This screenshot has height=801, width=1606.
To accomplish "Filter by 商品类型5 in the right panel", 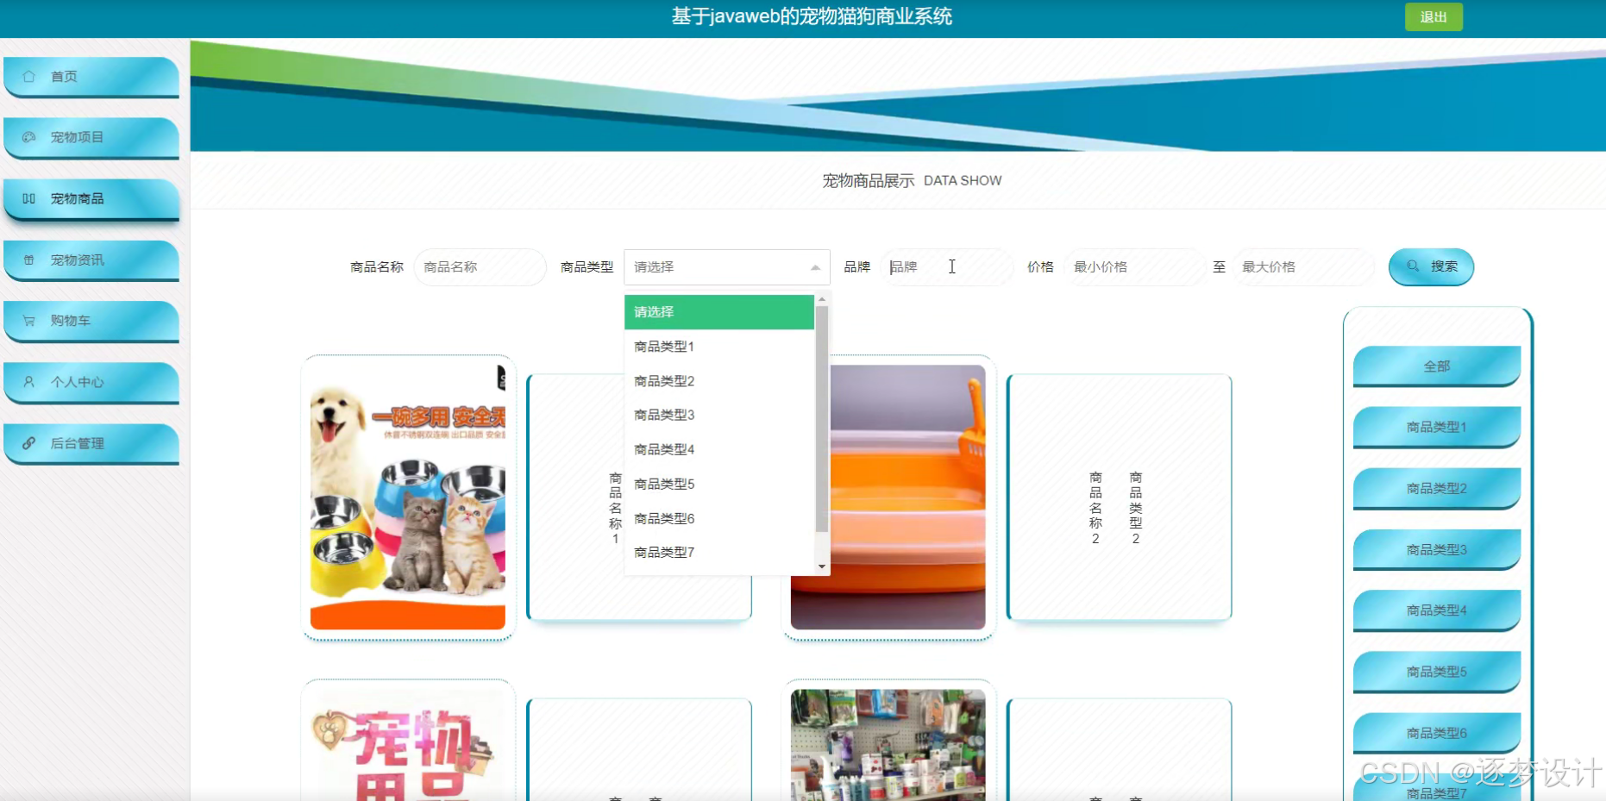I will pos(1437,672).
